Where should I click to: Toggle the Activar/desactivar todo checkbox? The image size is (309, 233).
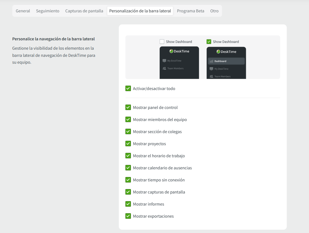[x=128, y=88]
